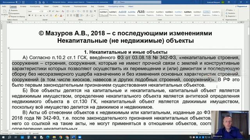Click the Center alignment icon
The height and width of the screenshot is (140, 250).
tap(71, 16)
